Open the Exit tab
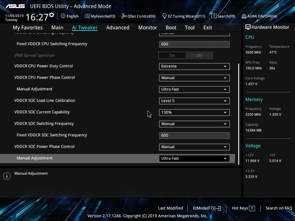 tap(208, 28)
